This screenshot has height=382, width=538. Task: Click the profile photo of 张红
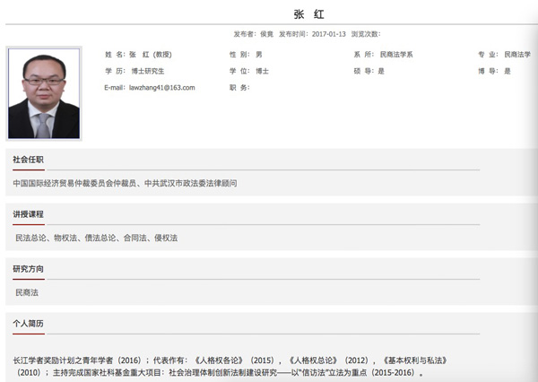pos(44,93)
